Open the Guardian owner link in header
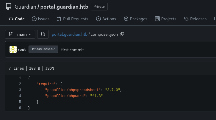Viewport: 216px width, 120px height. coord(25,7)
